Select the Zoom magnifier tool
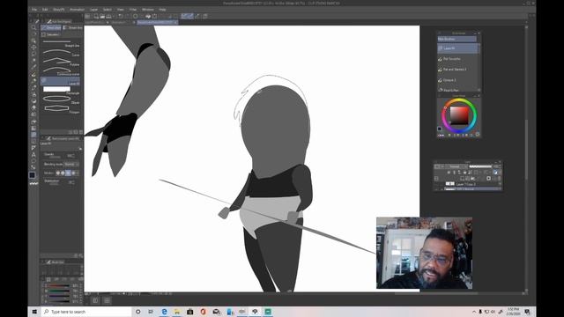564x317 pixels. (x=33, y=27)
